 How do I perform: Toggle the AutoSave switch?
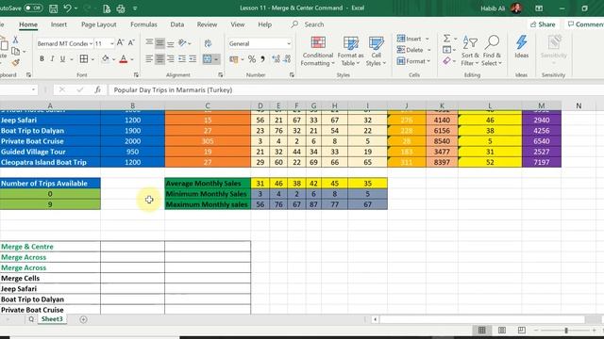pos(33,8)
